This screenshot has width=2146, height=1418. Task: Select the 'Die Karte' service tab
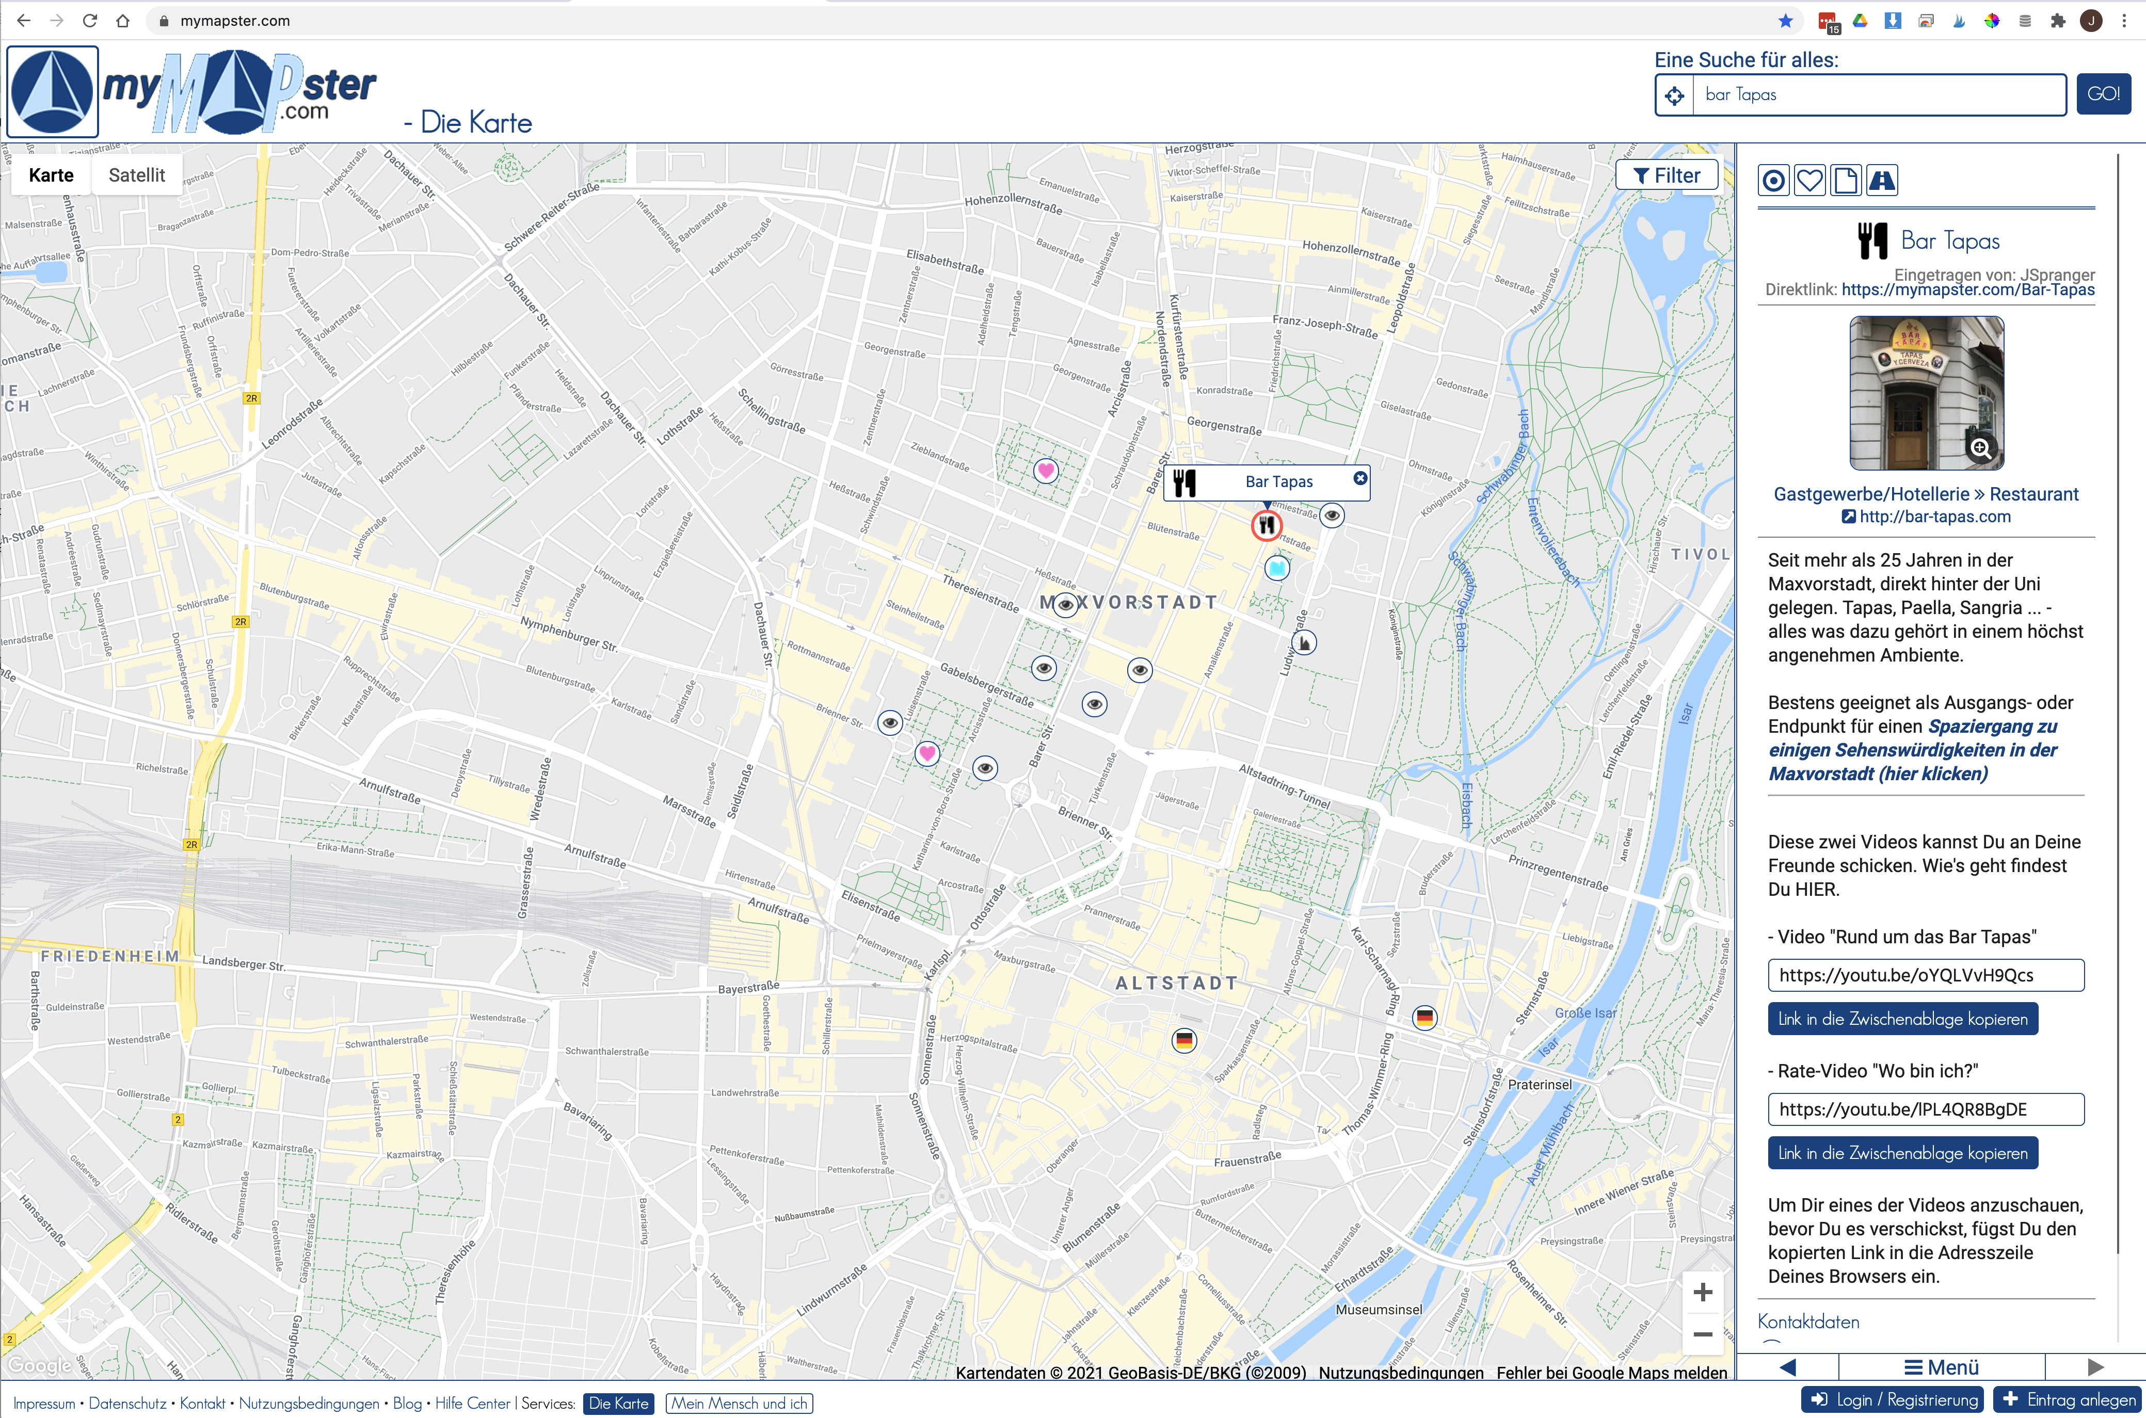coord(619,1404)
